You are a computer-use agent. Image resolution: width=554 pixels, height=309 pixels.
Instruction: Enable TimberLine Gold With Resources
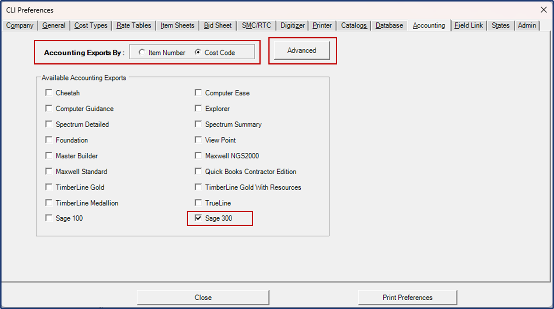(198, 187)
